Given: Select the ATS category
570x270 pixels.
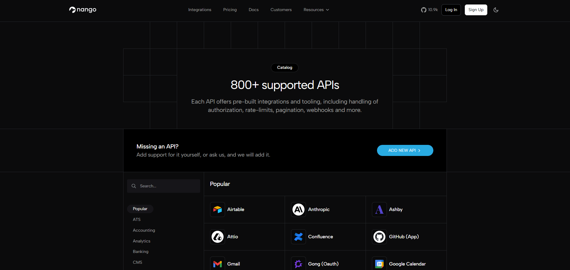Looking at the screenshot, I should [137, 219].
